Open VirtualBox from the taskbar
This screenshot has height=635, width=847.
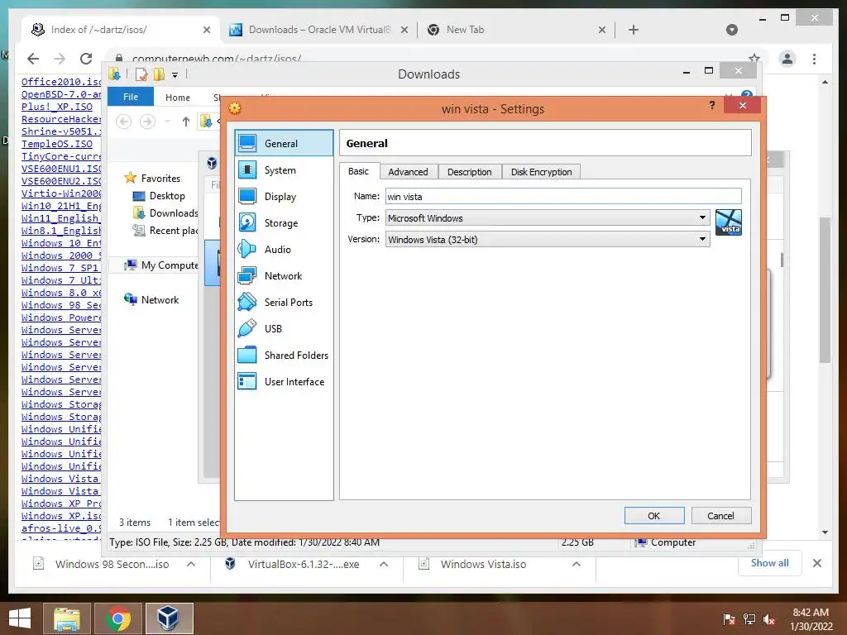point(169,618)
